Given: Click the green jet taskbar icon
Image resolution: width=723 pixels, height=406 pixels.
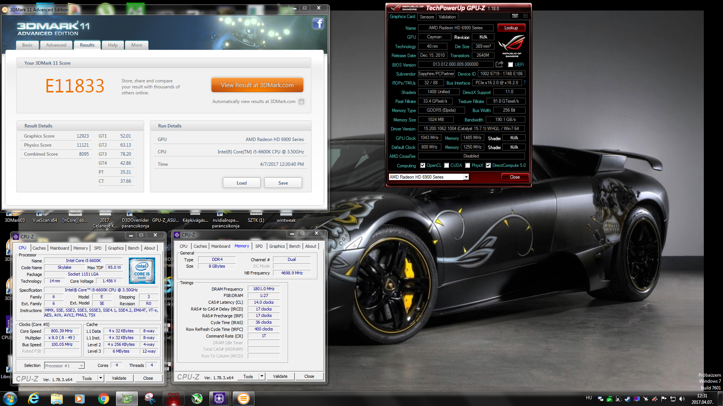Looking at the screenshot, I should coord(197,398).
